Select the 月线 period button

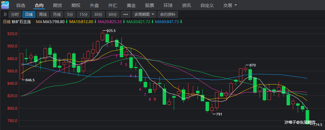[x=57, y=15]
